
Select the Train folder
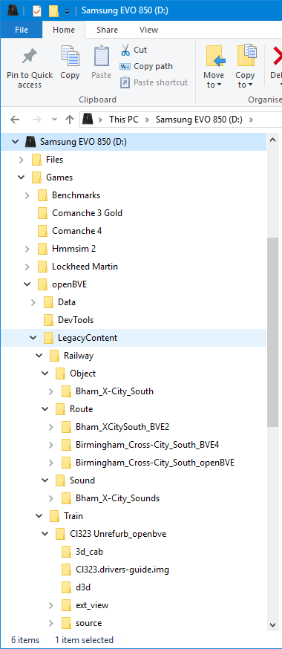tap(73, 516)
